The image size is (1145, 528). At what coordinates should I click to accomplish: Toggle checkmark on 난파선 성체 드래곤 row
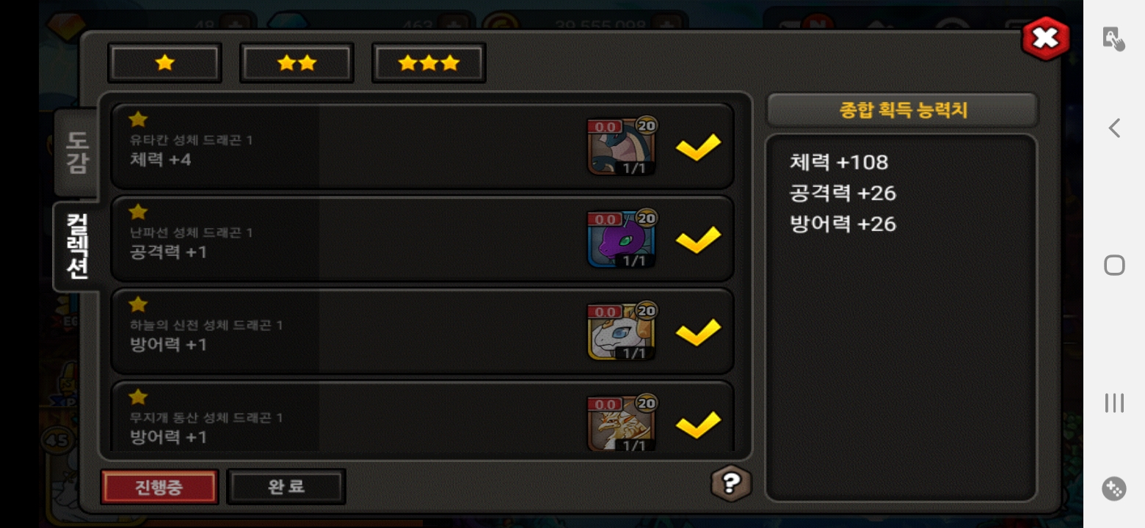point(698,239)
